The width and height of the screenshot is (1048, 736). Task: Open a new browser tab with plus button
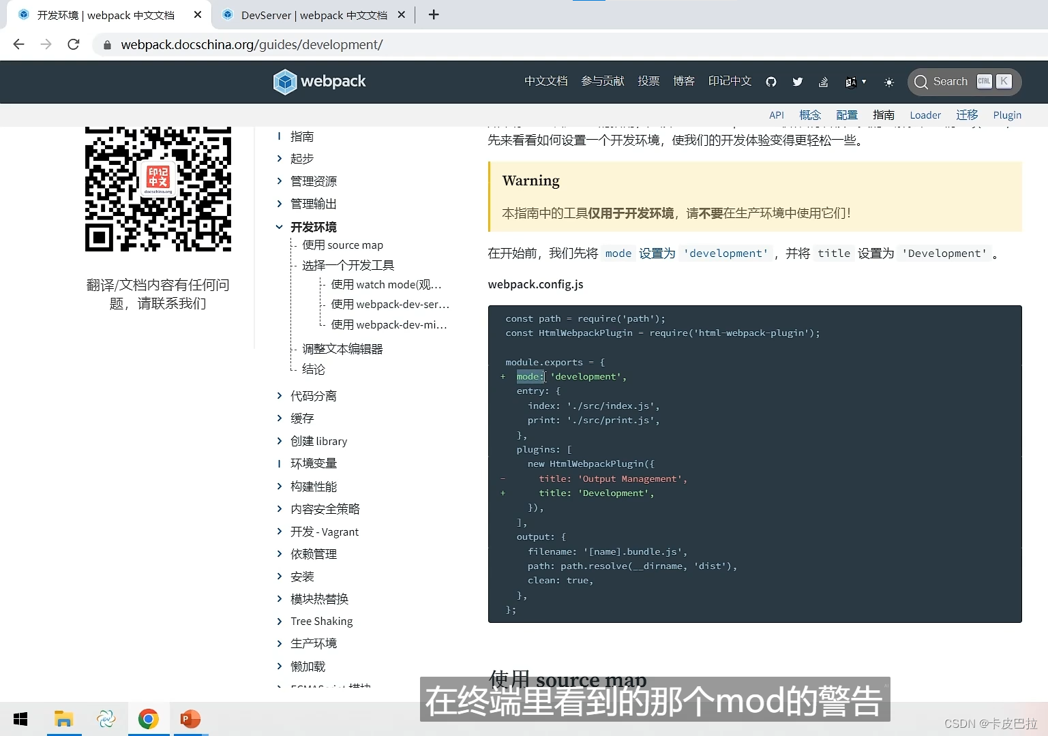[434, 15]
